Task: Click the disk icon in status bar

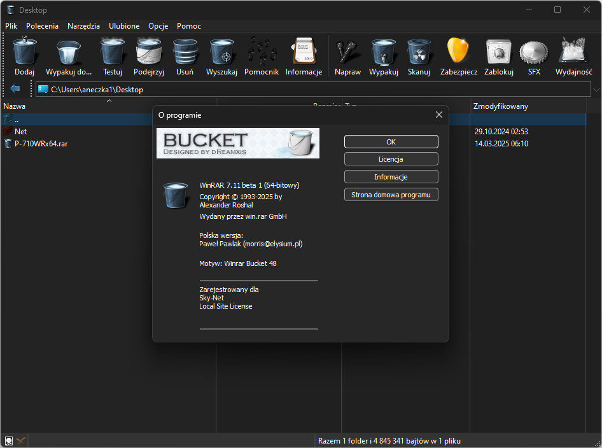Action: (x=8, y=441)
